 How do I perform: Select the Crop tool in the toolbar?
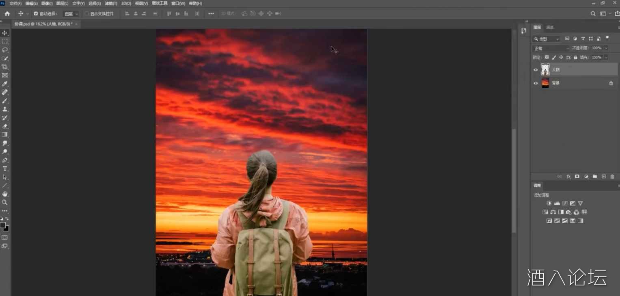tap(5, 67)
